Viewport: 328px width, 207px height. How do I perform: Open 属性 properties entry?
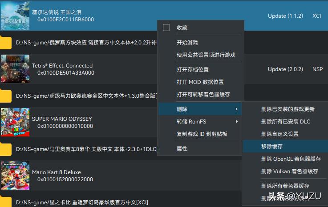point(182,148)
